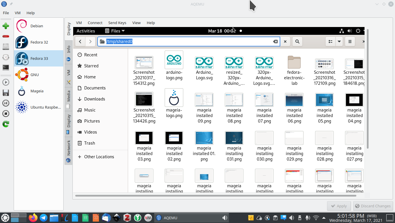Click the guest network icon in top bar
The image size is (395, 223).
(x=342, y=31)
